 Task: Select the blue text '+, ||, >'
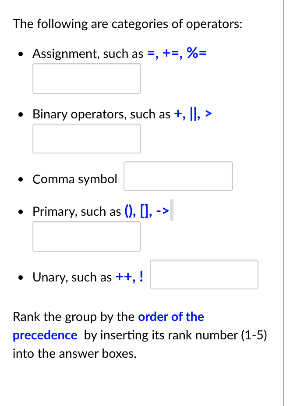click(x=193, y=114)
